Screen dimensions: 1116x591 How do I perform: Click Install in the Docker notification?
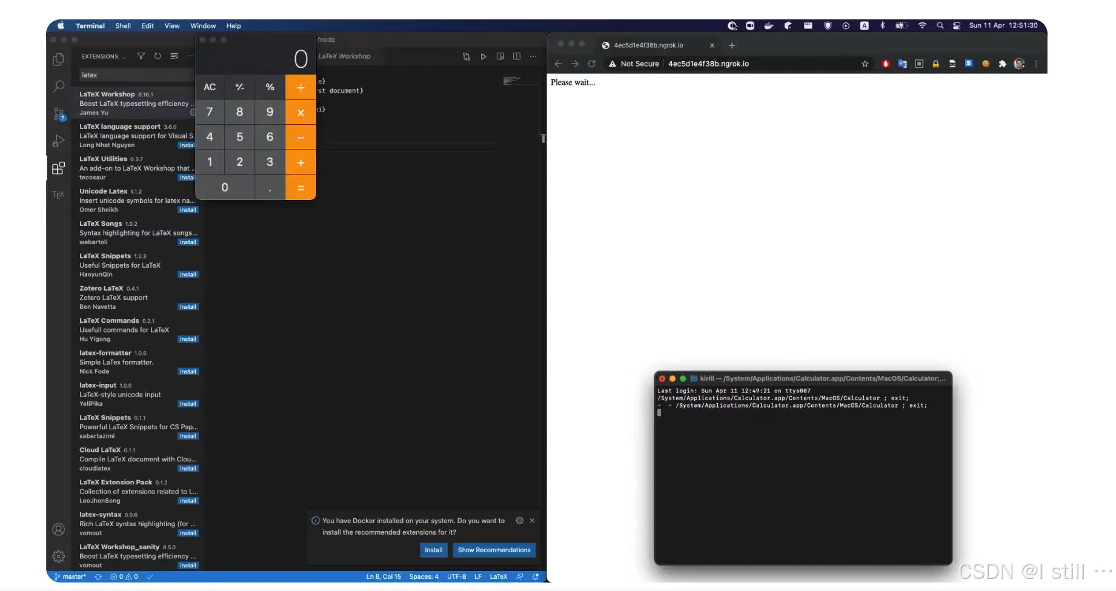point(434,550)
